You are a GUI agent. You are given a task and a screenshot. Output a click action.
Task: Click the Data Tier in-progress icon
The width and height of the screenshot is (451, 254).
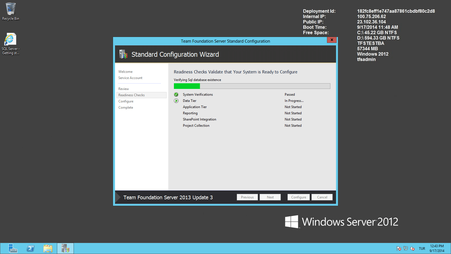pos(176,101)
